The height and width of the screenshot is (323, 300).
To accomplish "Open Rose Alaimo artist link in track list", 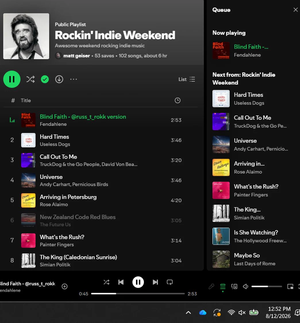I will click(54, 204).
